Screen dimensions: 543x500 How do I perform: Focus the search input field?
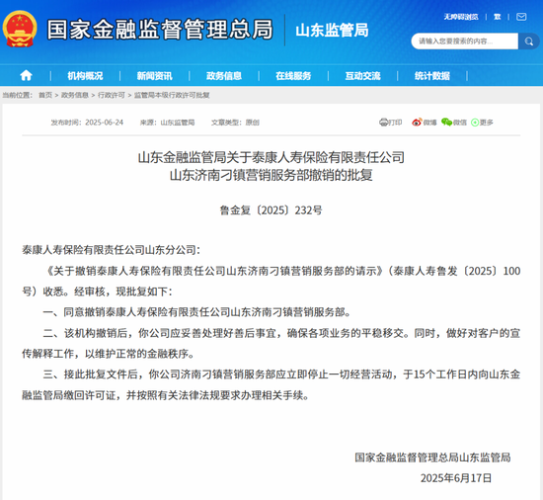click(464, 42)
